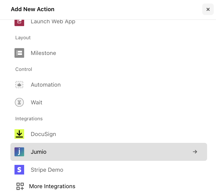Click the Layout section header
This screenshot has width=216, height=193.
23,37
